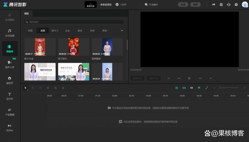249x142 pixels.
Task: Click the fullscreen icon at preview corner
Action: (246, 78)
